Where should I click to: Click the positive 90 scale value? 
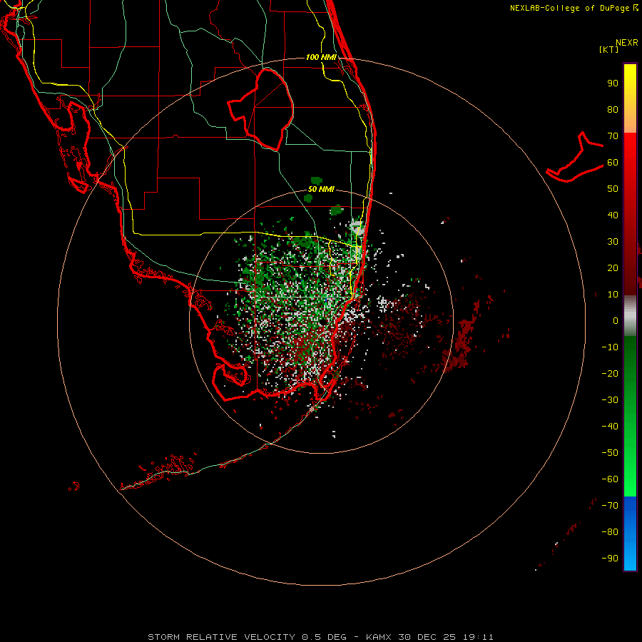pyautogui.click(x=613, y=83)
